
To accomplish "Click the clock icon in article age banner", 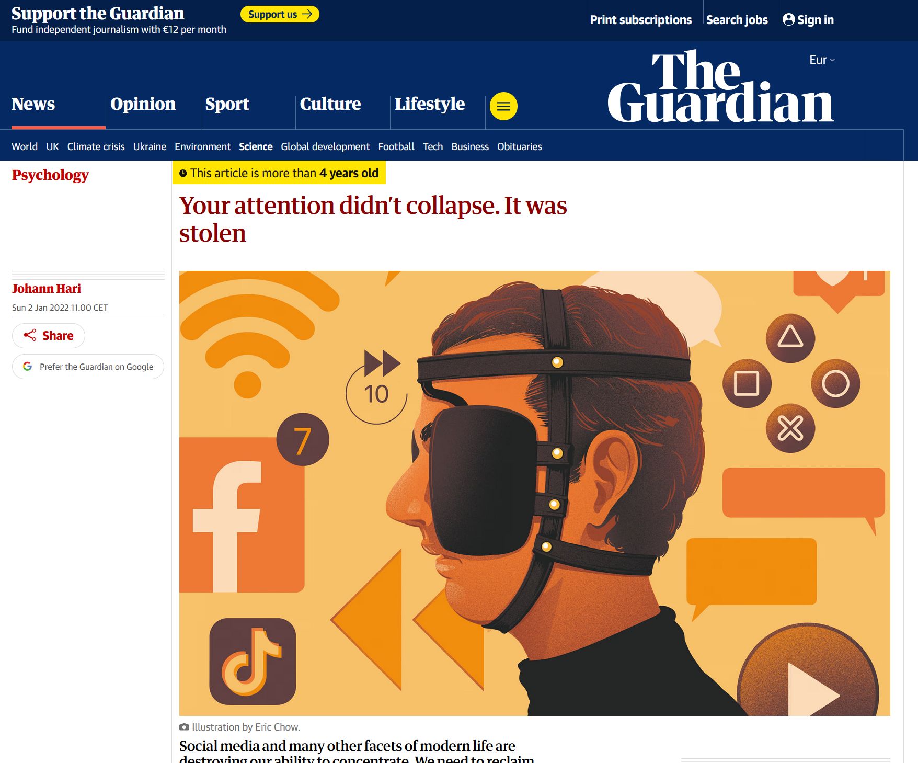I will [x=183, y=173].
